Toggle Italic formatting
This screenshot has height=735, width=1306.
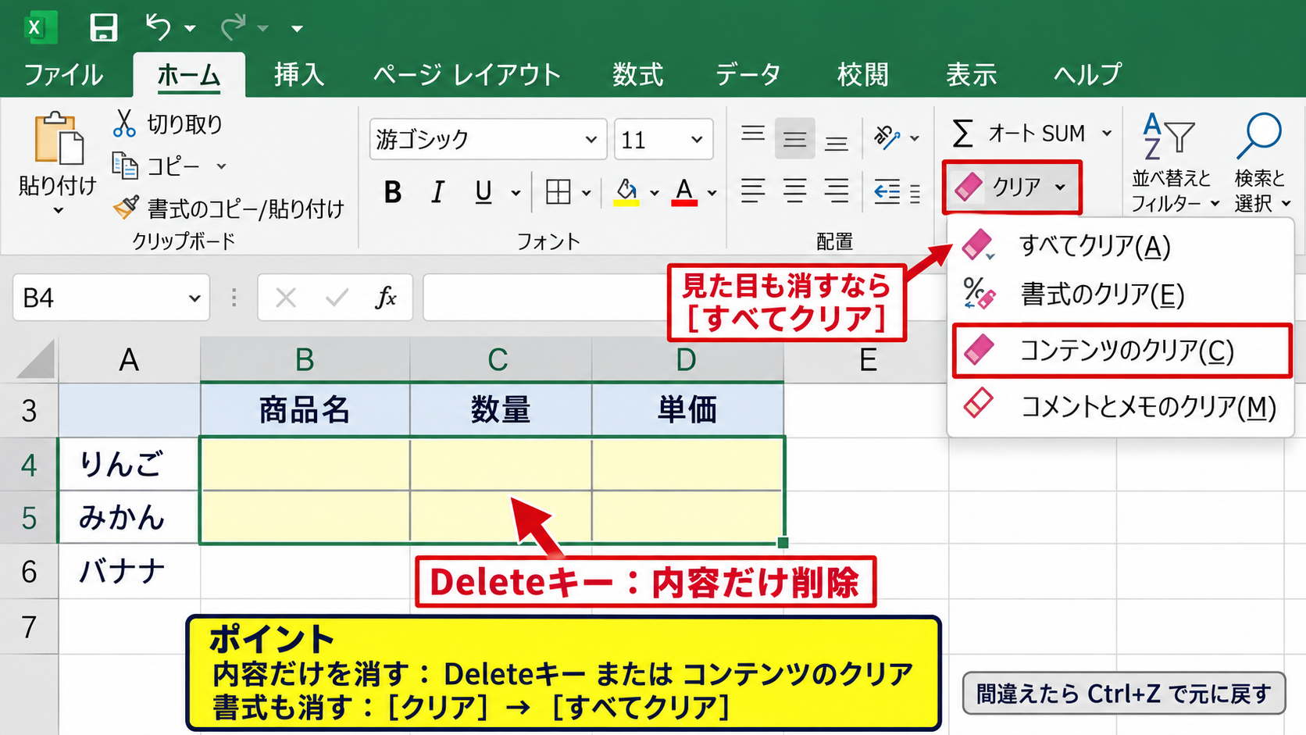coord(438,191)
